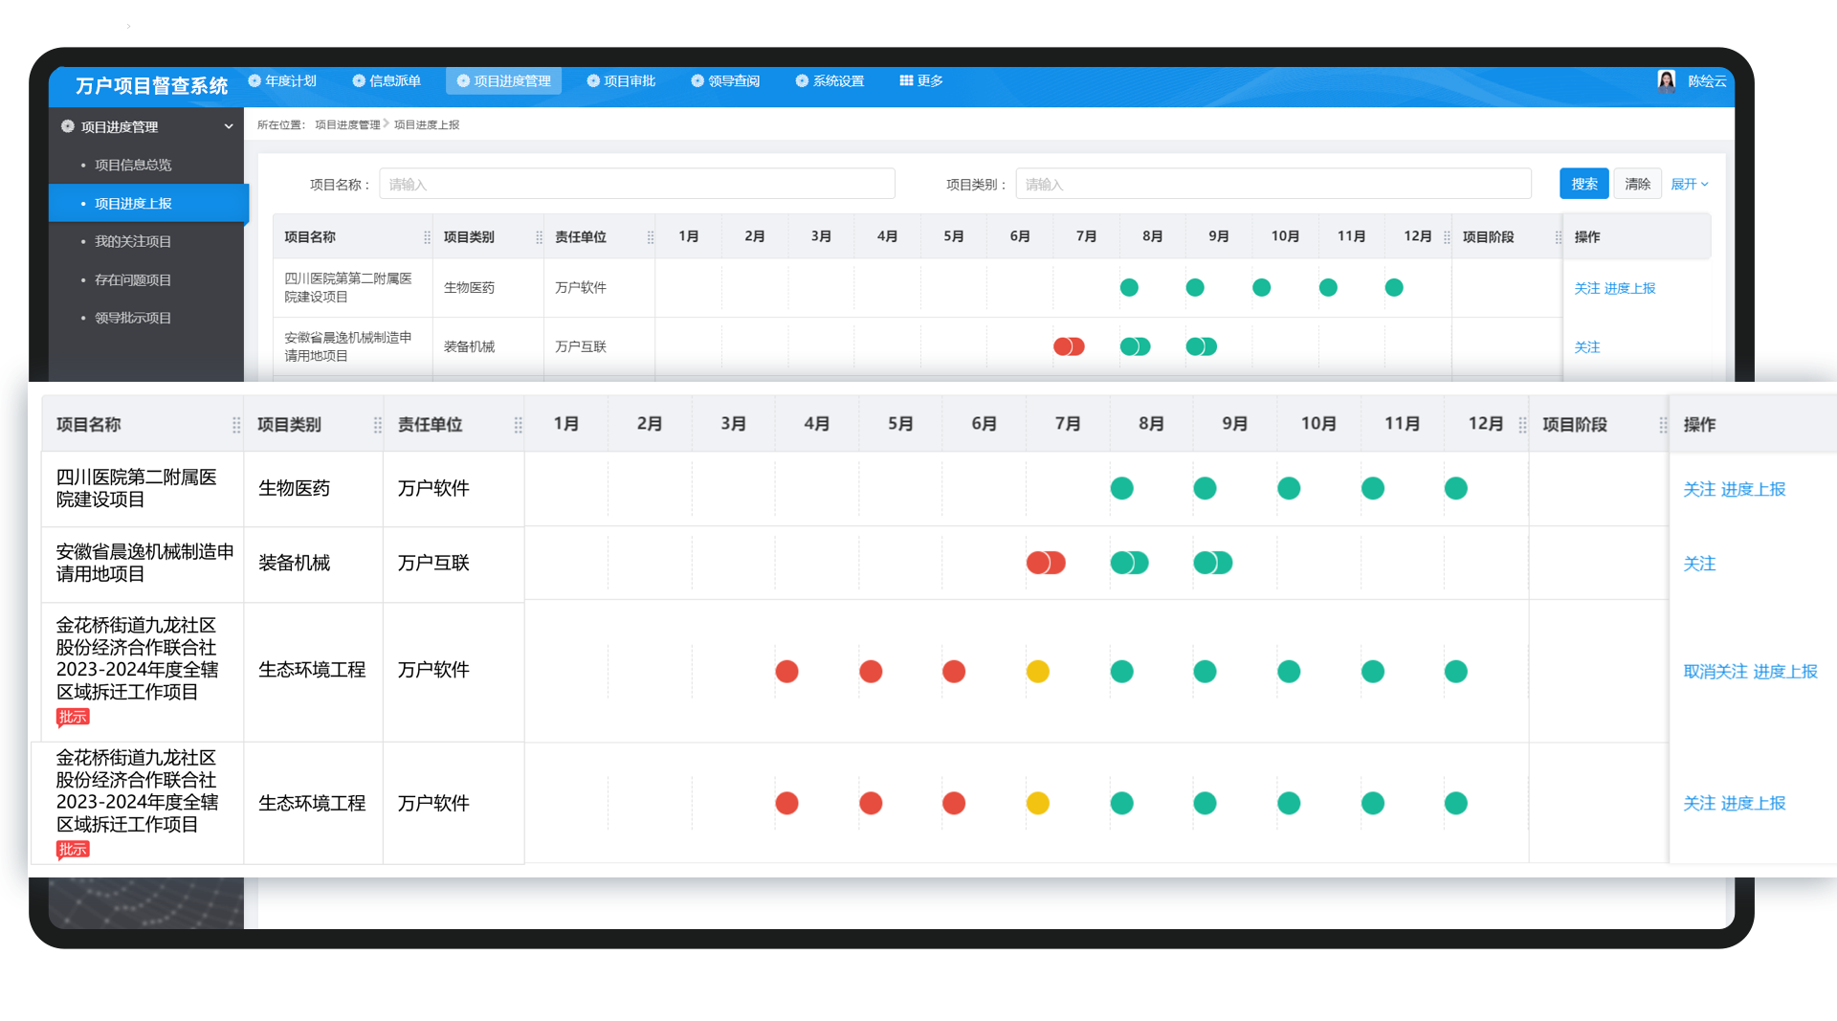Open the 年度计划 menu tab

pyautogui.click(x=282, y=81)
